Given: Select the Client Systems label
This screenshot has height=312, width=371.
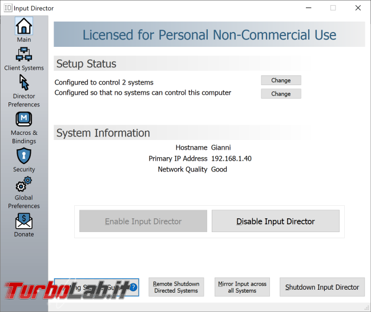Looking at the screenshot, I should (24, 68).
